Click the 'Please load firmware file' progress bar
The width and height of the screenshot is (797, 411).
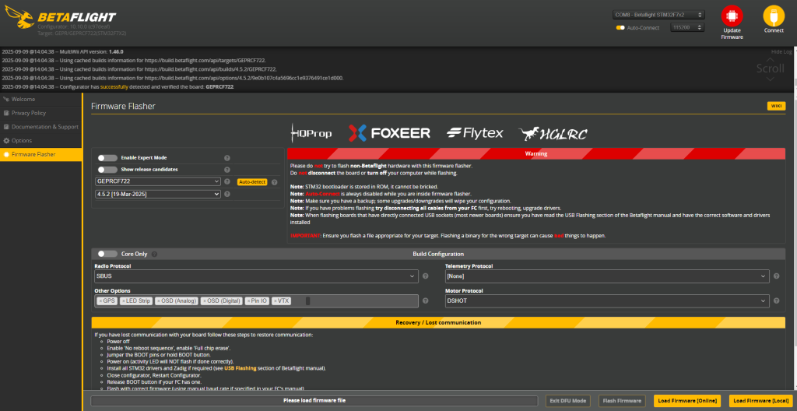point(314,401)
